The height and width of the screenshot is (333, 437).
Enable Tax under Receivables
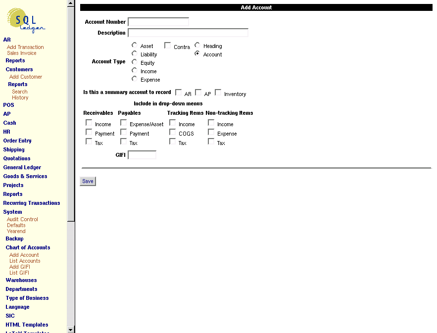pos(89,143)
